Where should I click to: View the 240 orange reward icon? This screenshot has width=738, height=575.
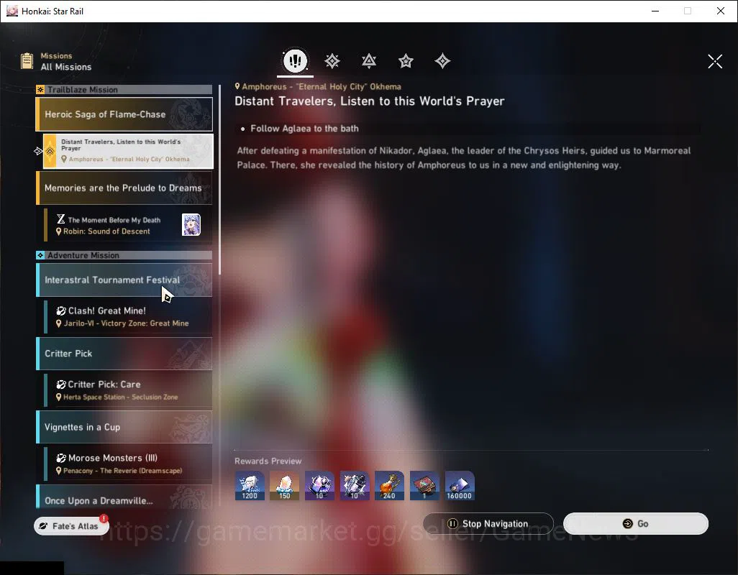coord(389,485)
